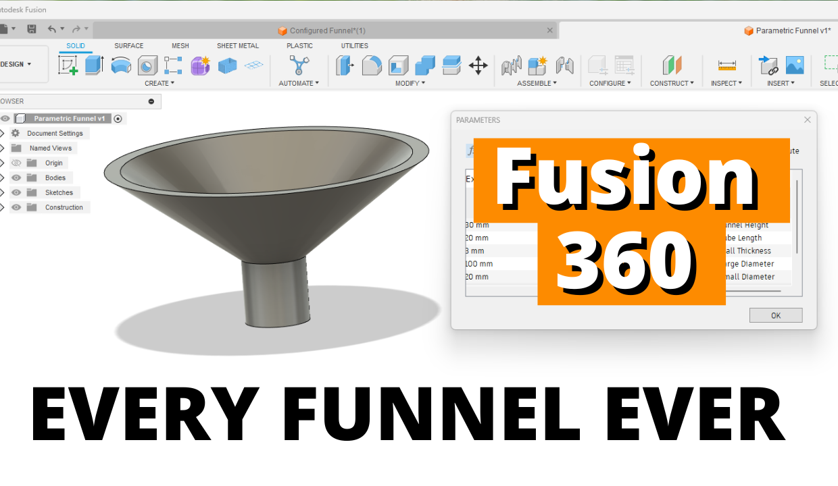Image resolution: width=838 pixels, height=486 pixels.
Task: Click the Save disk icon
Action: click(x=32, y=29)
